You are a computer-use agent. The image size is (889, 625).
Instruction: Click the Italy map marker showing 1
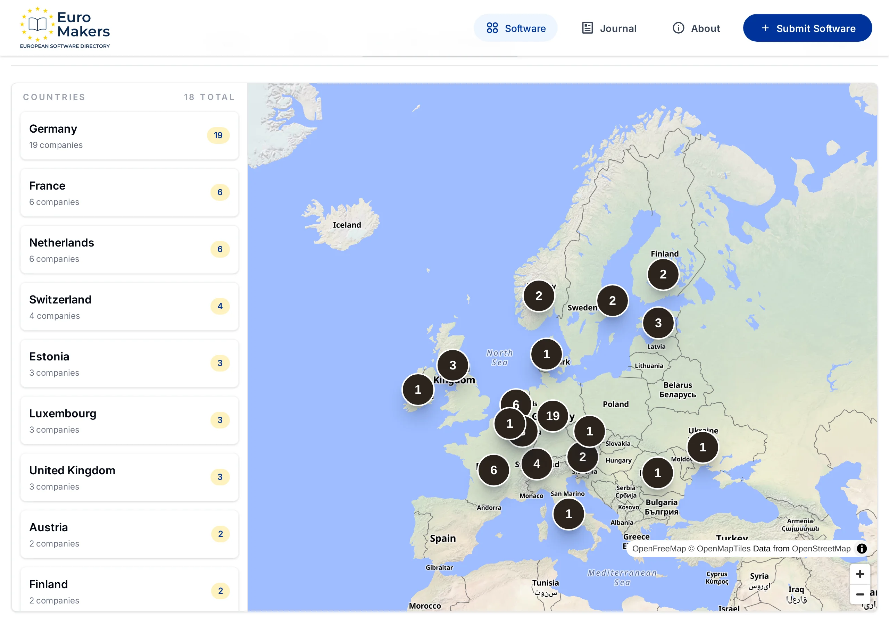[568, 514]
